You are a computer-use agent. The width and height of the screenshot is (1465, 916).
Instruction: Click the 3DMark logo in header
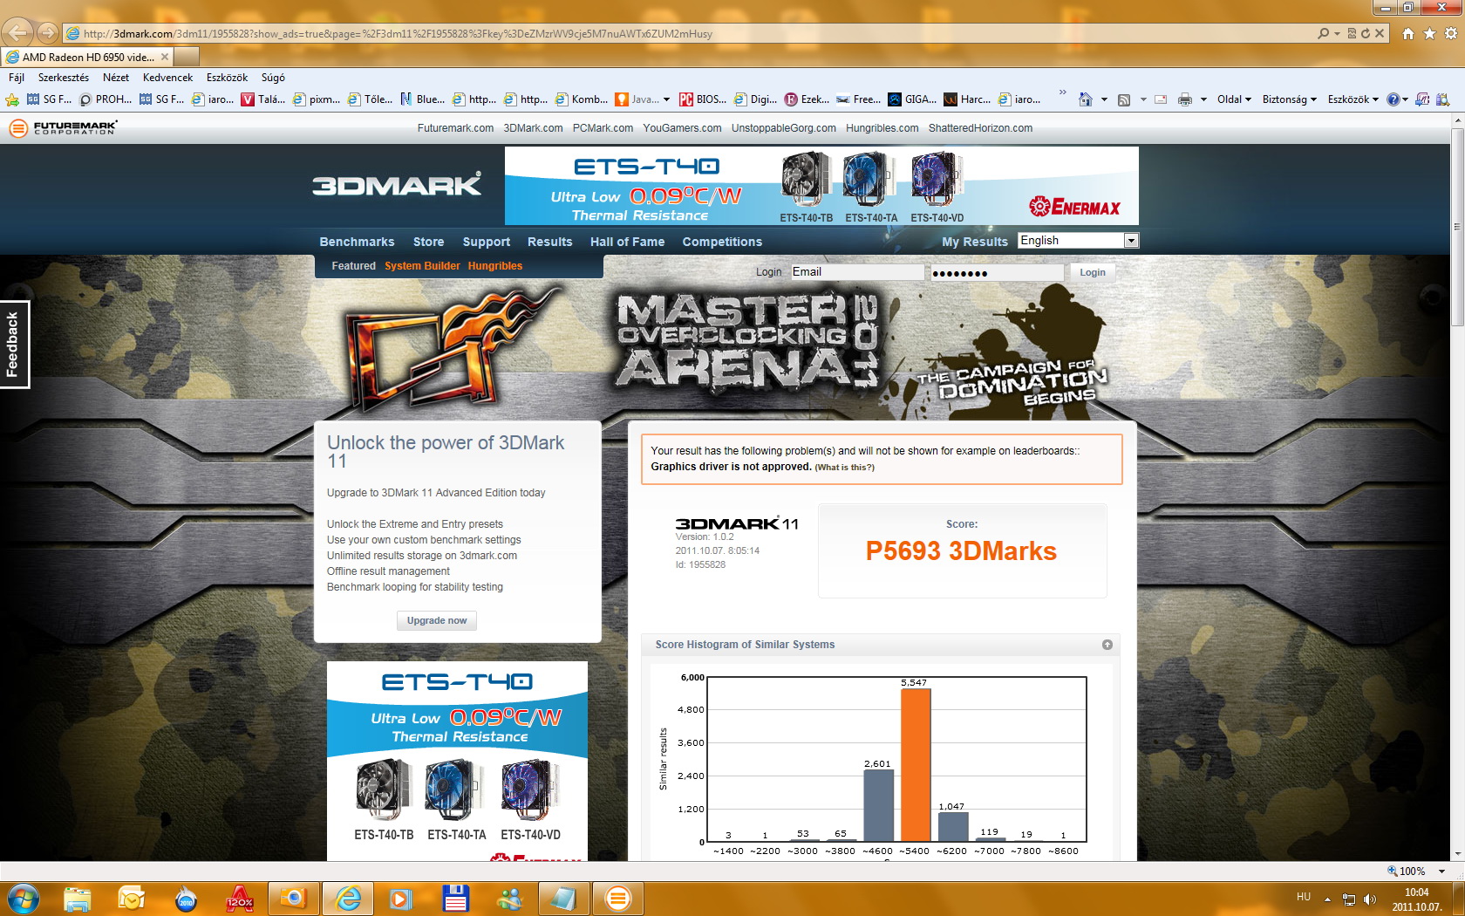[x=397, y=184]
